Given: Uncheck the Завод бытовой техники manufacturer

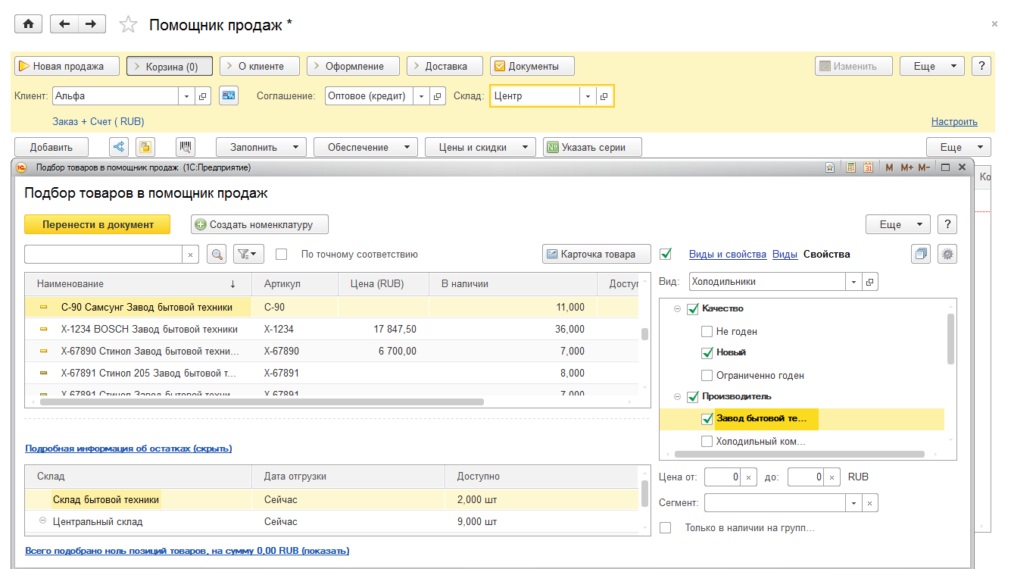Looking at the screenshot, I should (x=707, y=419).
